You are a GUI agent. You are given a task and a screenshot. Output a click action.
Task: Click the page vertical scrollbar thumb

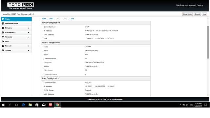[208, 42]
